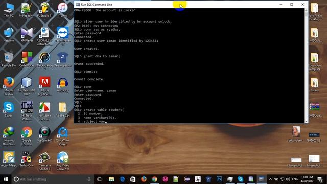The height and width of the screenshot is (184, 327).
Task: Open Education Template folder on desktop
Action: pos(315,61)
